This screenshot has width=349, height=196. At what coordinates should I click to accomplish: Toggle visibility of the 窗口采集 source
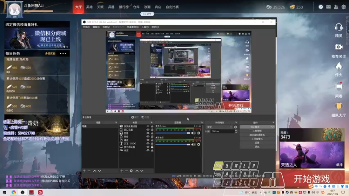click(148, 129)
